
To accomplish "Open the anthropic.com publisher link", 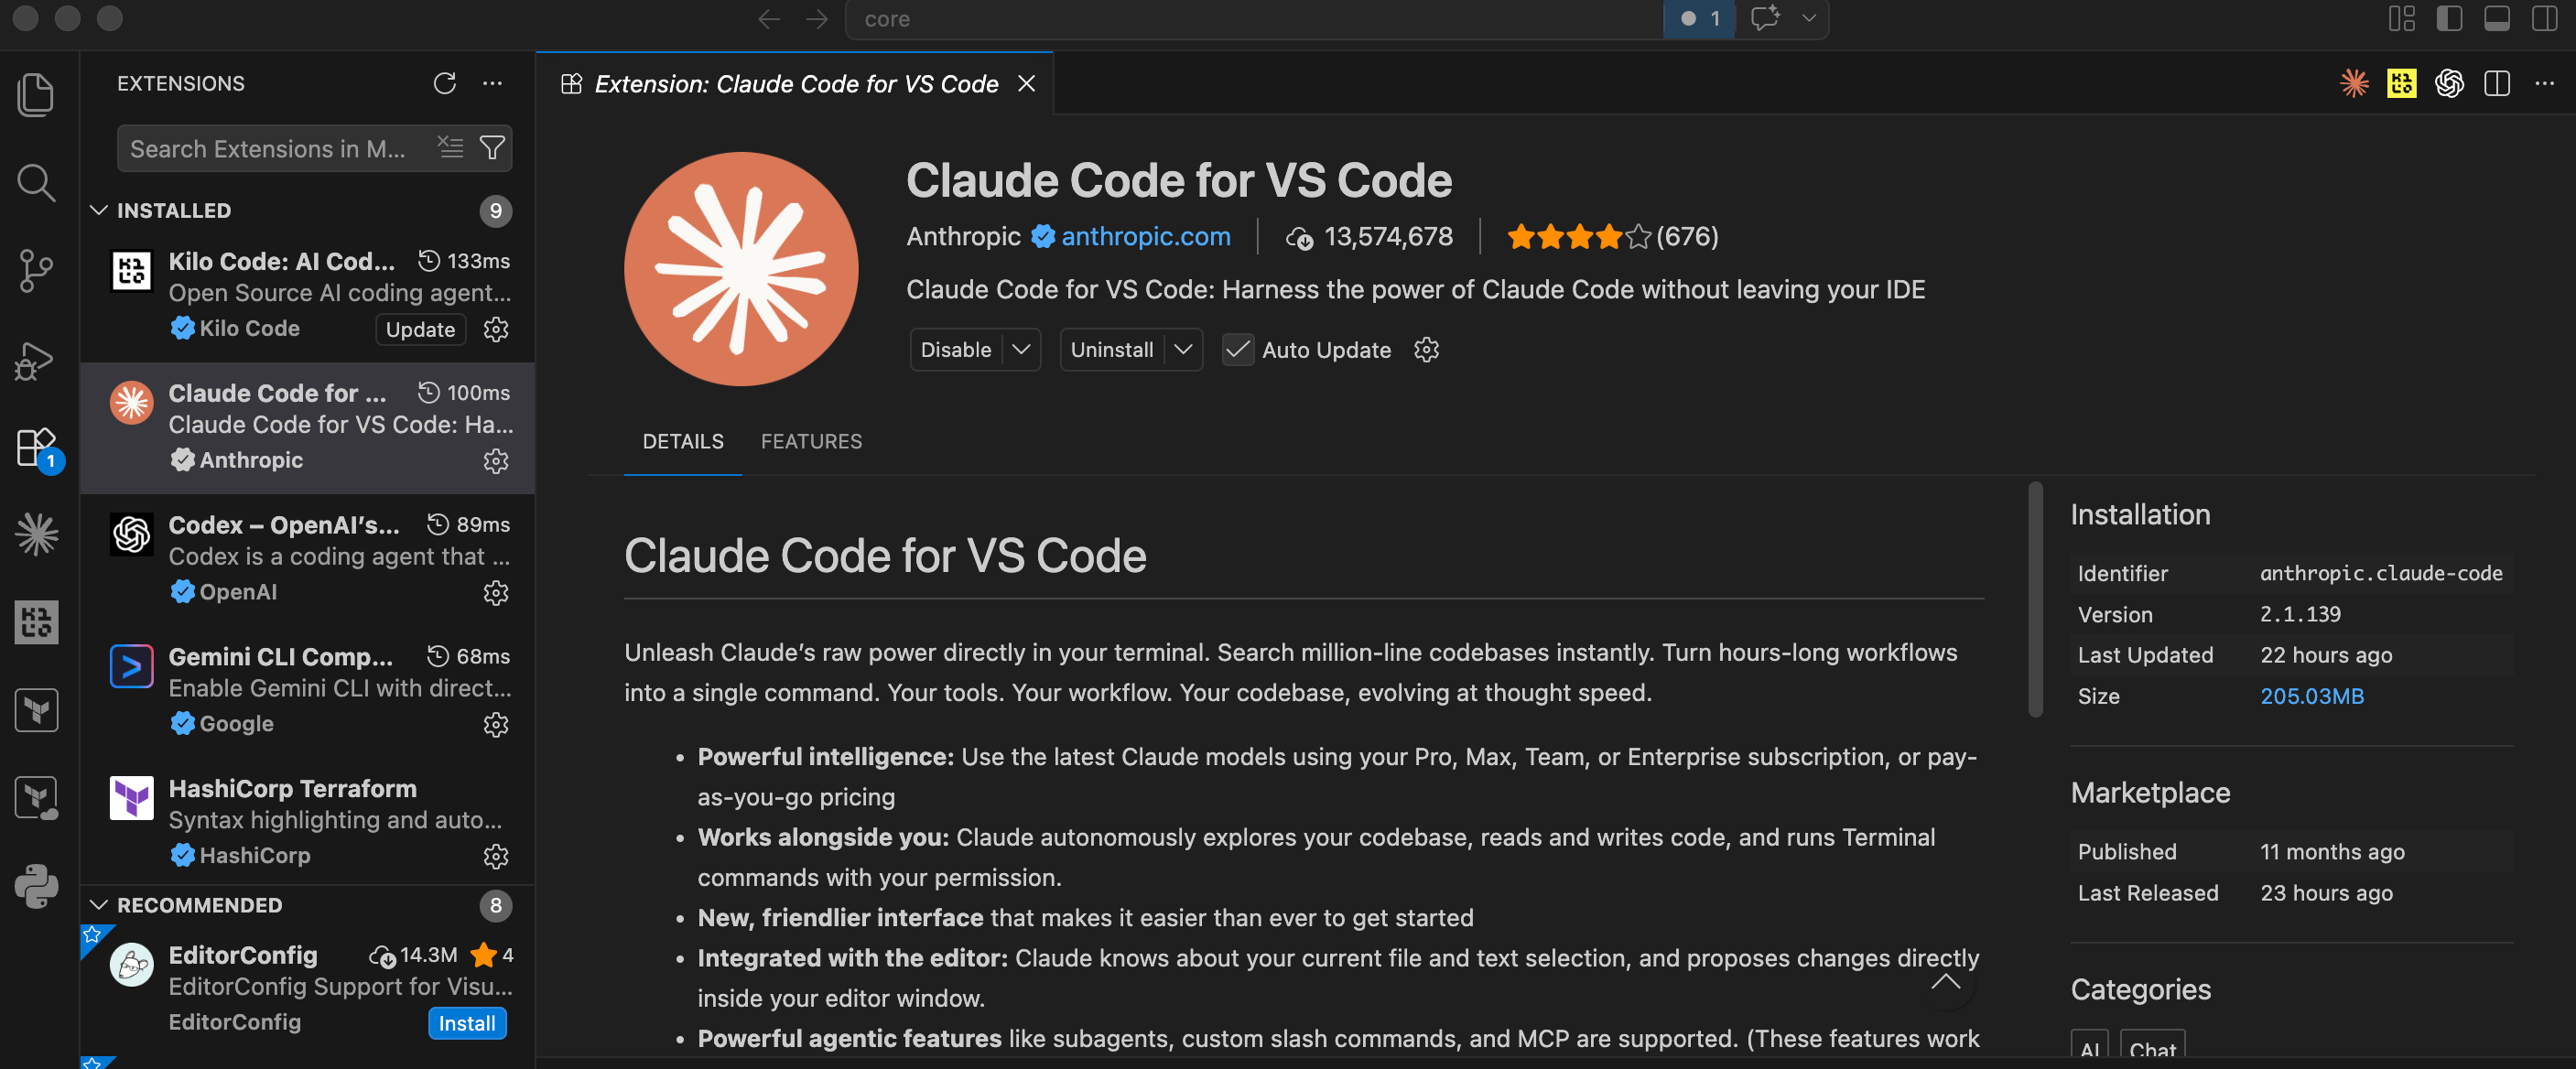I will coord(1145,236).
